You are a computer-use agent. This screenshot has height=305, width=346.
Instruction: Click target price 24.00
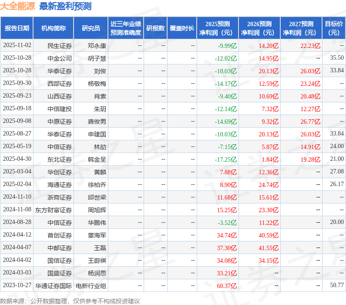337,146
